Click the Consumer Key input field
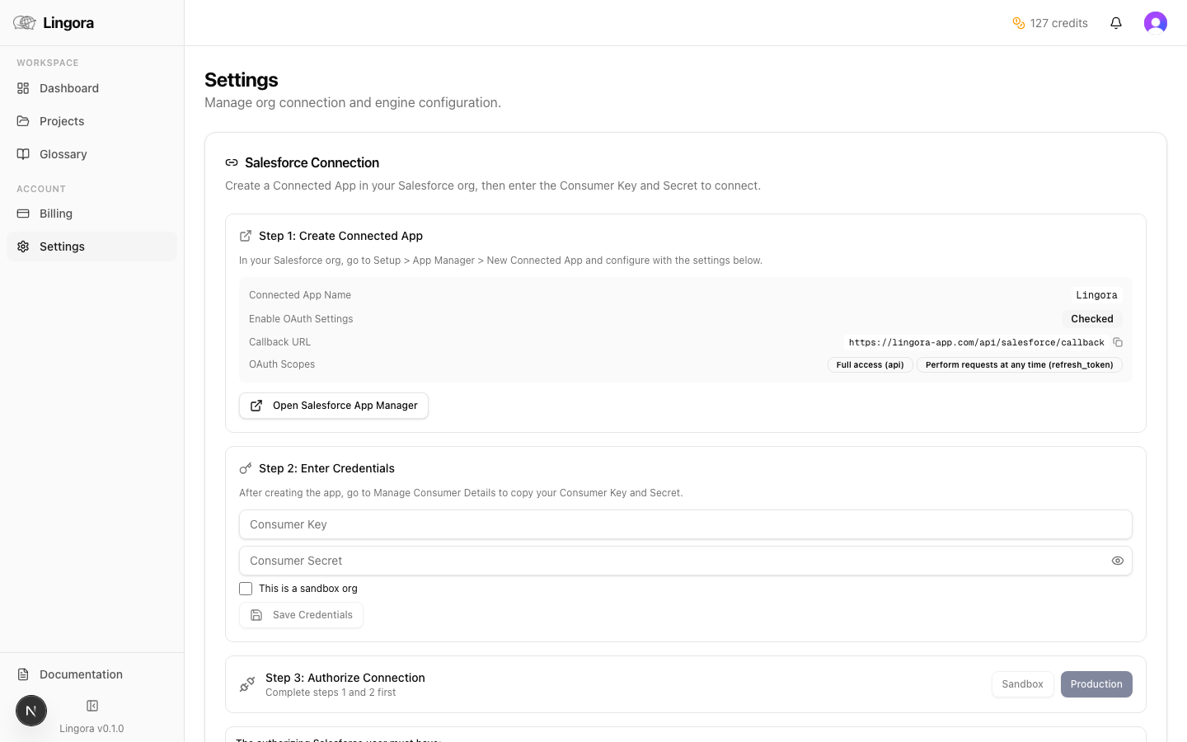Image resolution: width=1187 pixels, height=742 pixels. point(684,524)
